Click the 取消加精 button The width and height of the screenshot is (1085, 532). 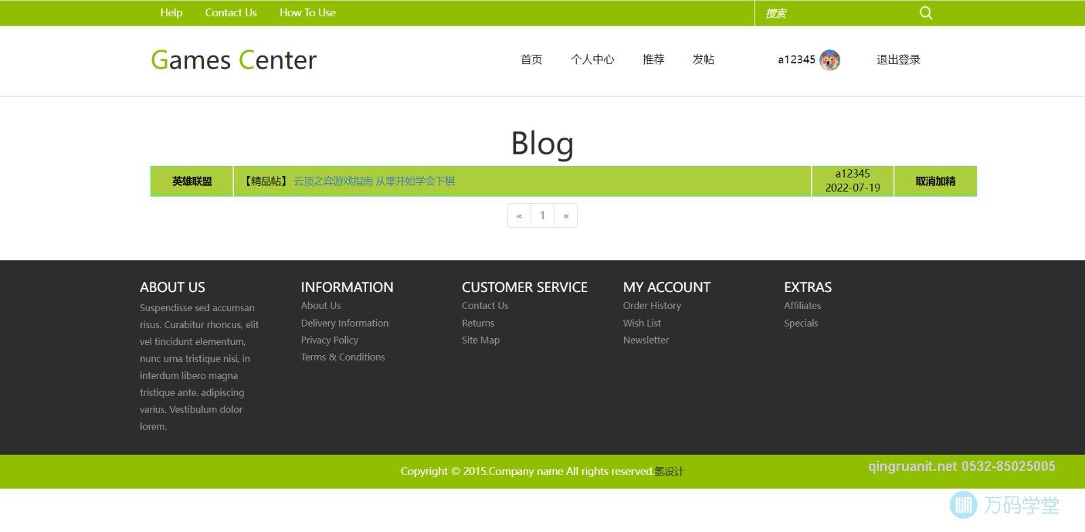pyautogui.click(x=935, y=181)
